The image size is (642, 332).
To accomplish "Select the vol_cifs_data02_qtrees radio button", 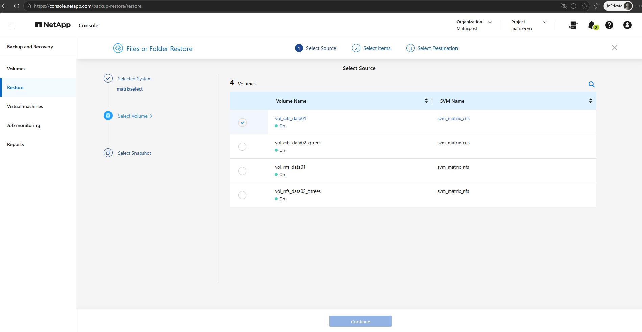I will click(242, 147).
